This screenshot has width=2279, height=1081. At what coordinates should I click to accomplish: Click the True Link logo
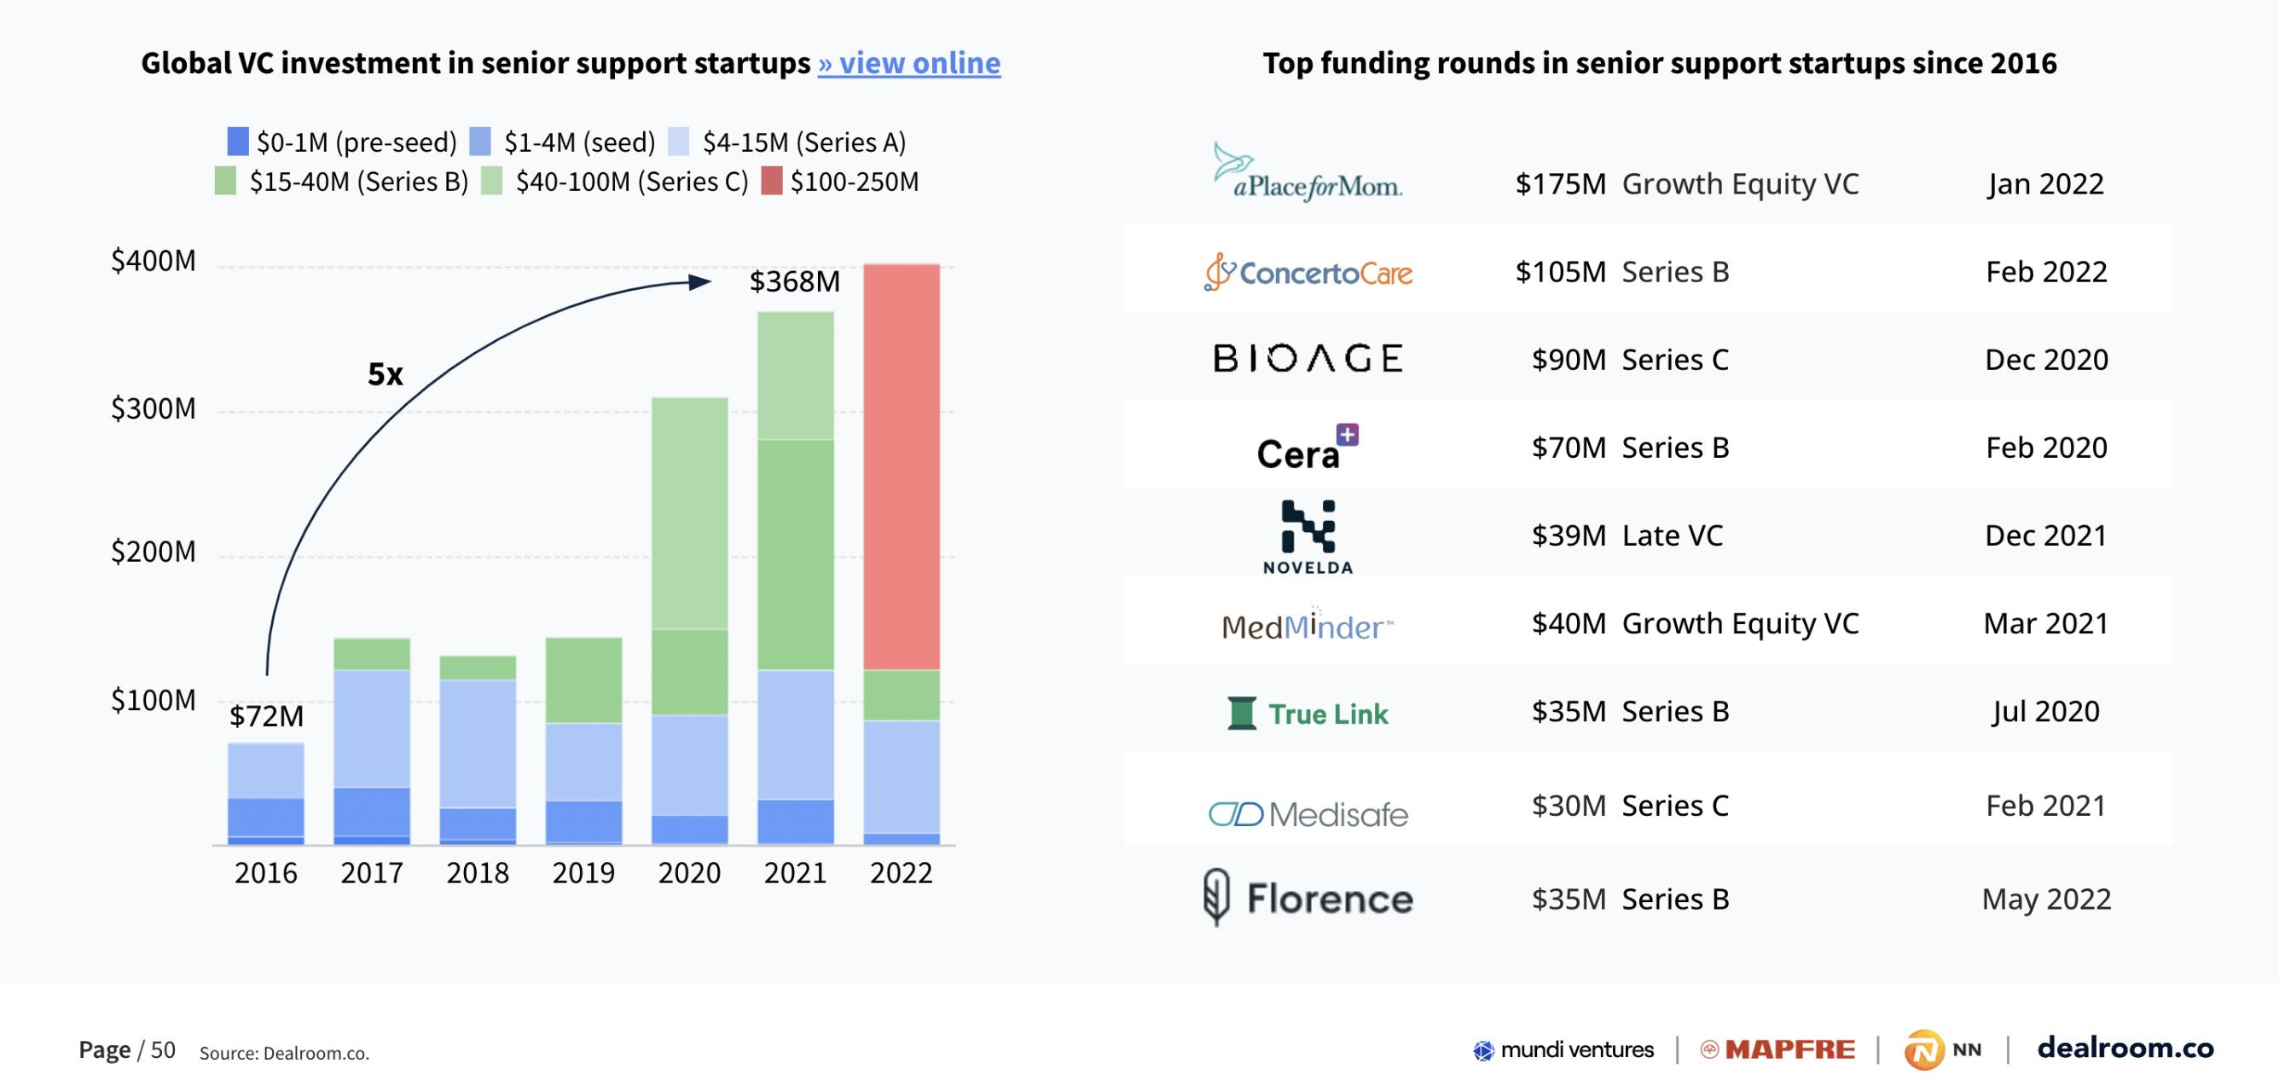pyautogui.click(x=1308, y=713)
